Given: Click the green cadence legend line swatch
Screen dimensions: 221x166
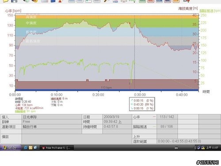Looking at the screenshot, I should pyautogui.click(x=154, y=127).
